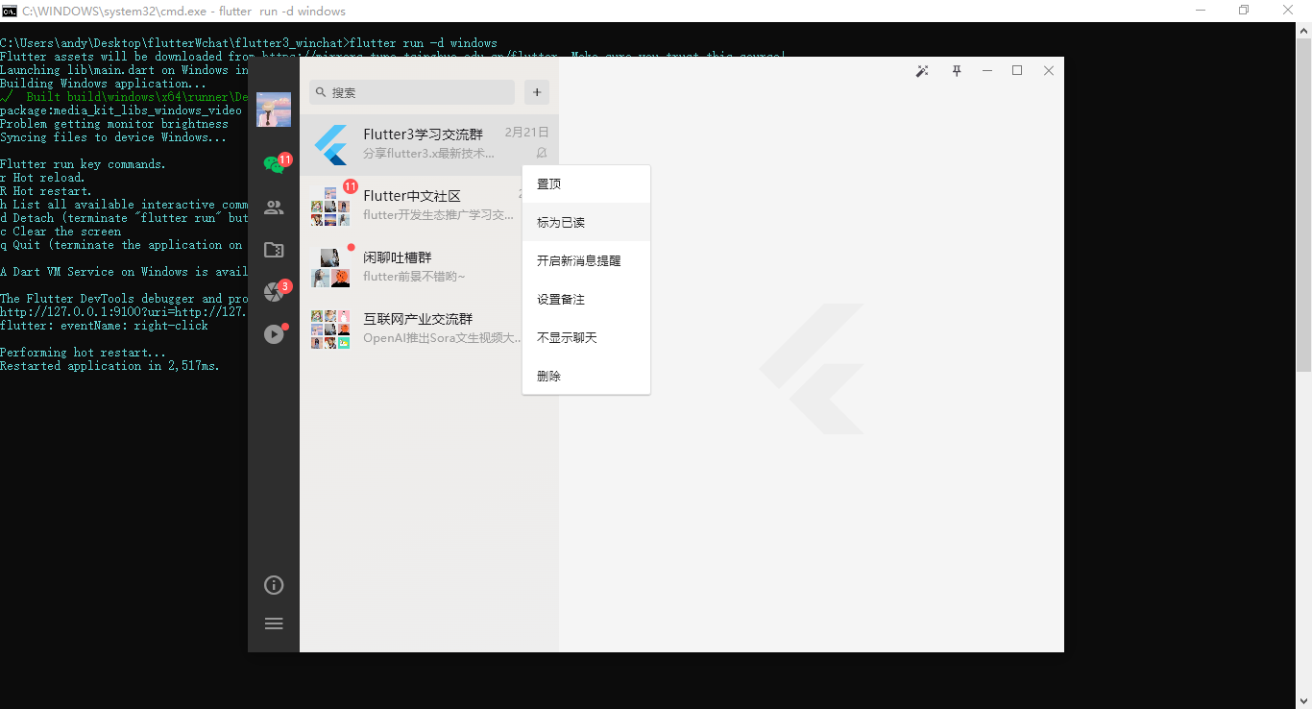Choose 设置备注 in the context menu
The image size is (1312, 709).
pos(586,300)
